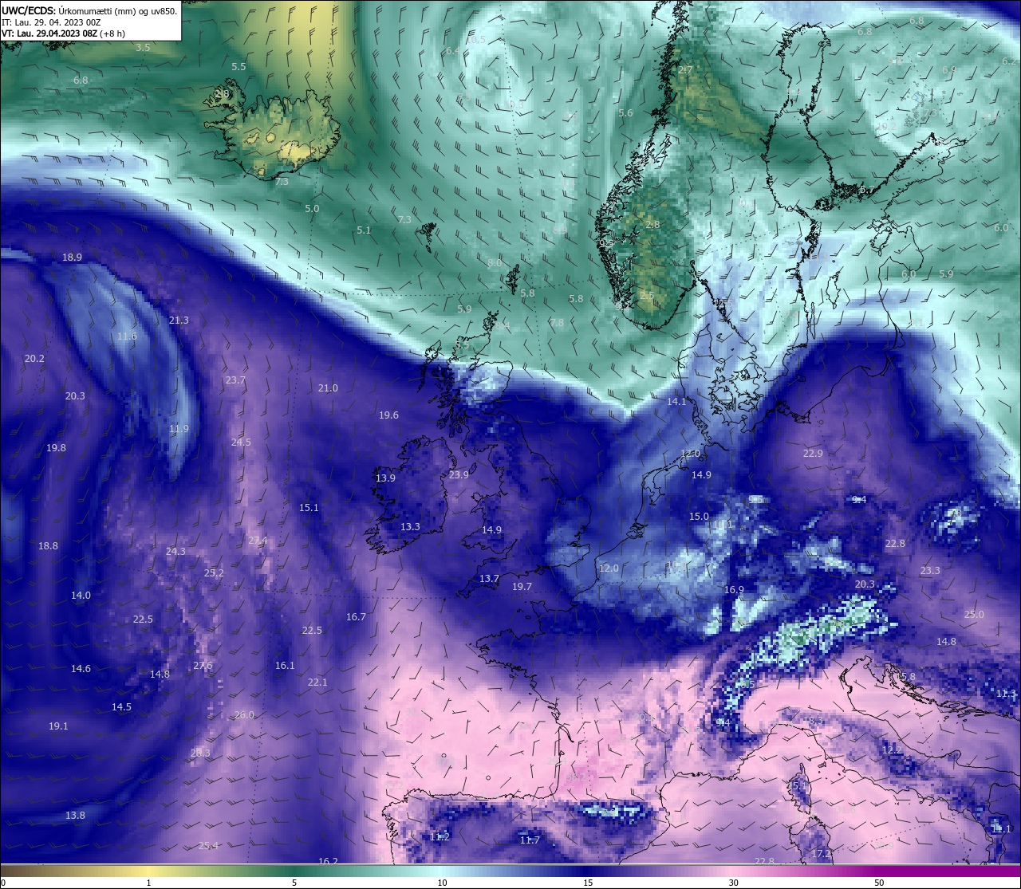1021x889 pixels.
Task: Click the map value 24.5
Action: (241, 443)
